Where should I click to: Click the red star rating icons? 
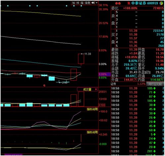pyautogui.click(x=118, y=4)
